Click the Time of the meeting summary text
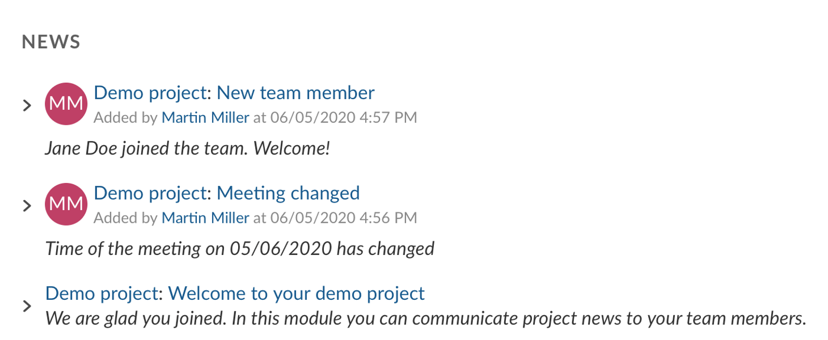This screenshot has width=828, height=340. tap(239, 248)
